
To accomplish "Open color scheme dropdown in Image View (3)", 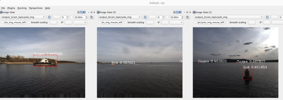I will click(177, 23).
